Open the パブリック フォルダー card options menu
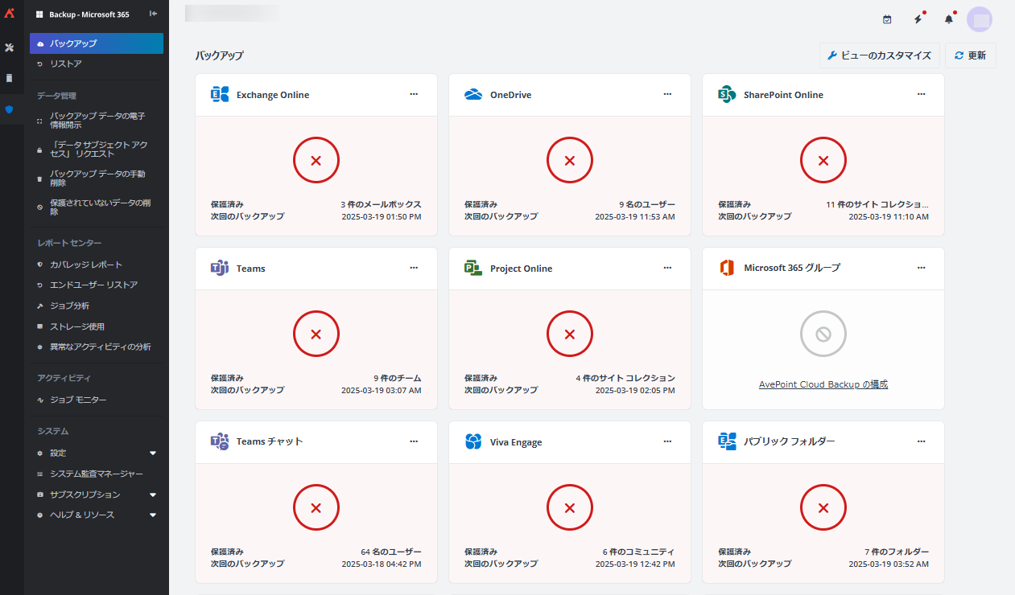This screenshot has width=1015, height=595. click(921, 441)
